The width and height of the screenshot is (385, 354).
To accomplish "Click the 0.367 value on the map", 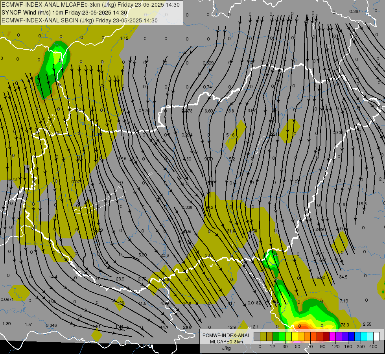I will pos(355,11).
